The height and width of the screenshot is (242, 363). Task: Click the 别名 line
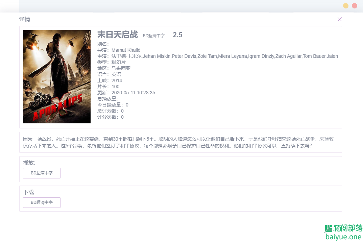103,44
